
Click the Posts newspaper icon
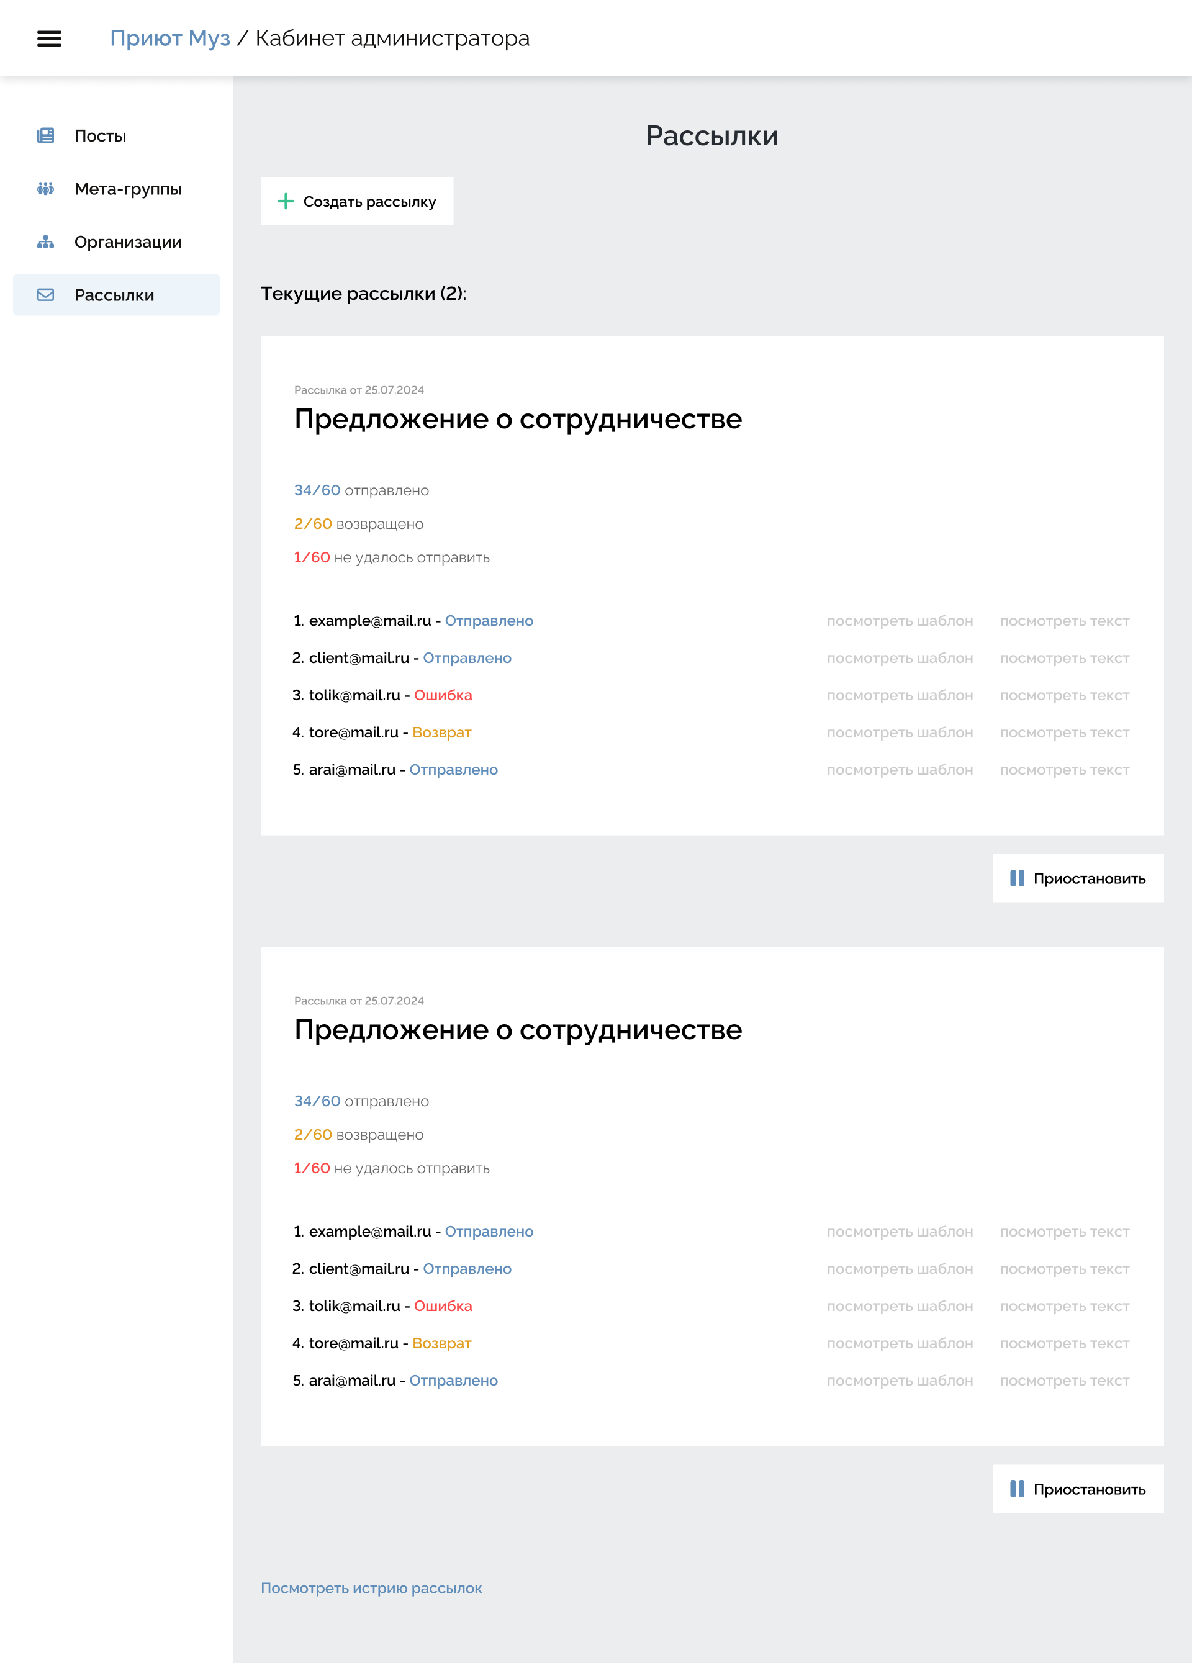click(x=45, y=136)
